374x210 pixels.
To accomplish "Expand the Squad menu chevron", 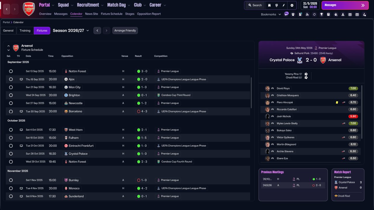I will 72,5.
